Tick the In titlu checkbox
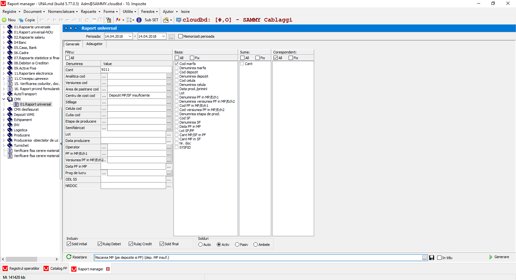The image size is (516, 280). point(440,258)
